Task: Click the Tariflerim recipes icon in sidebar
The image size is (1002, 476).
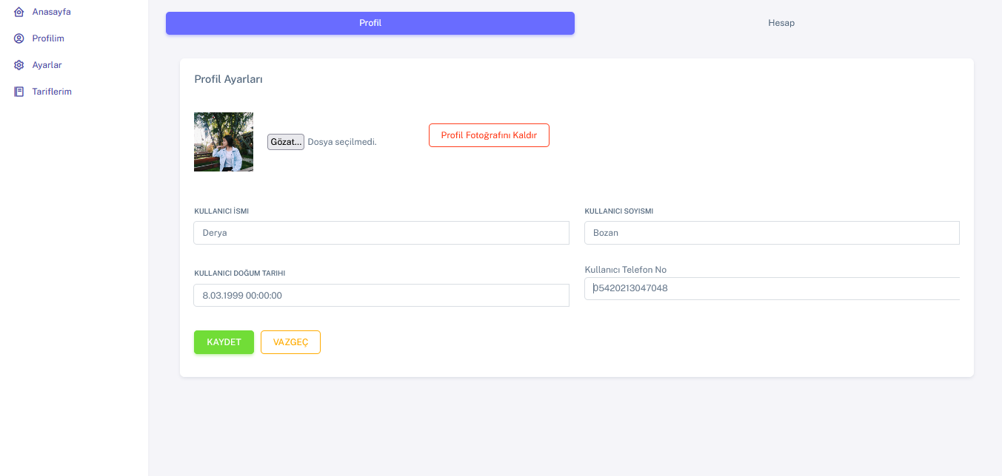Action: coord(19,91)
